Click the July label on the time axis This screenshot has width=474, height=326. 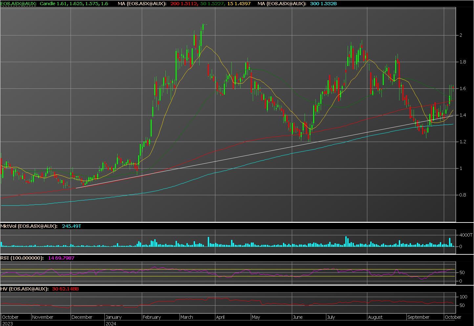click(x=331, y=317)
